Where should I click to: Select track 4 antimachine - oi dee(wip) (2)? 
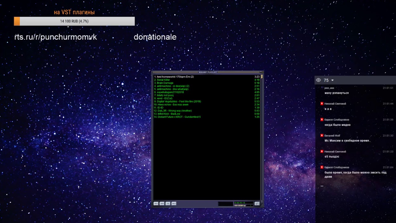[x=207, y=86]
